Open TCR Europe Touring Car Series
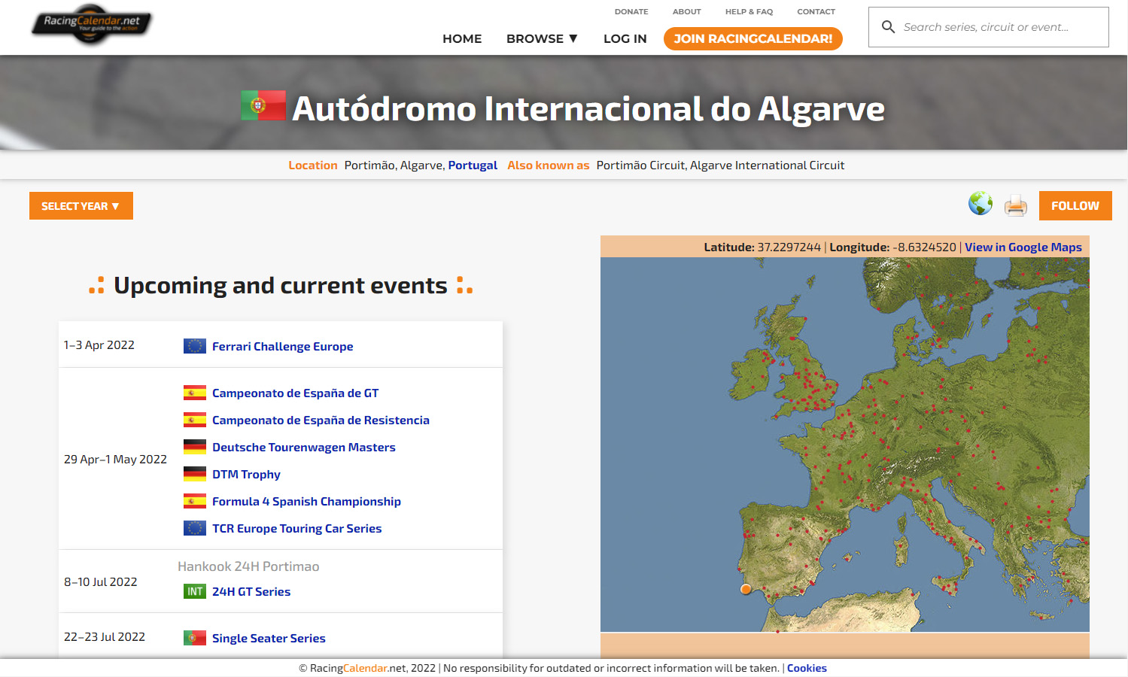The image size is (1128, 677). (x=297, y=528)
